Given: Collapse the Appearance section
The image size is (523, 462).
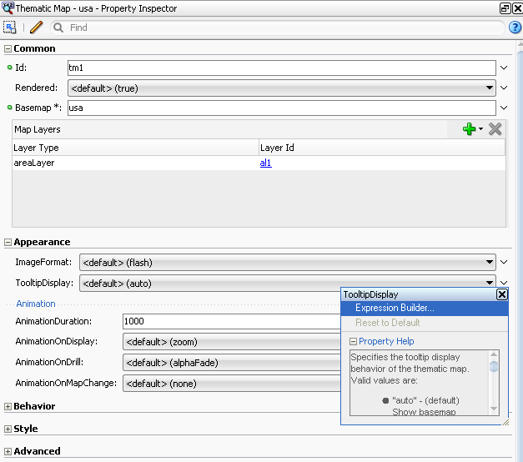Looking at the screenshot, I should [x=8, y=243].
